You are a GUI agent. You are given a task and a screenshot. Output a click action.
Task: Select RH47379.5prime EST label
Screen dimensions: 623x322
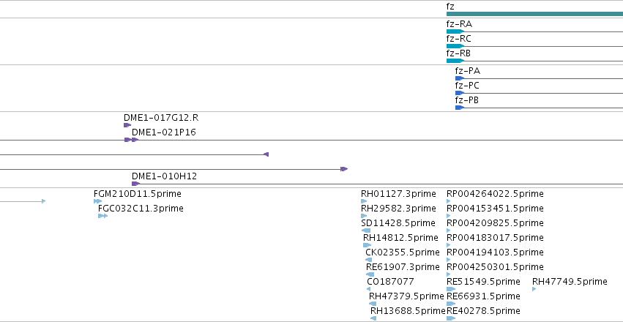[x=406, y=296]
